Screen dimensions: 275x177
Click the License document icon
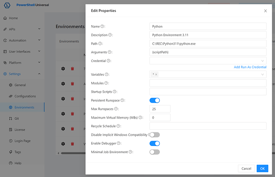tap(11, 130)
